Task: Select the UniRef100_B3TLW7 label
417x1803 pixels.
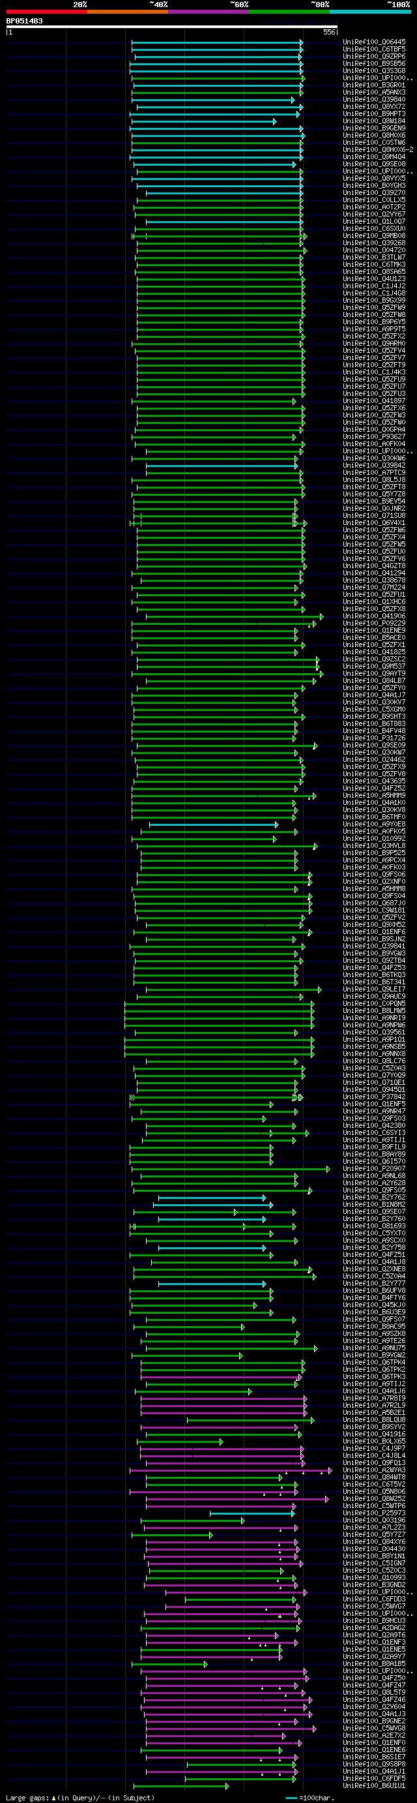Action: click(x=373, y=258)
